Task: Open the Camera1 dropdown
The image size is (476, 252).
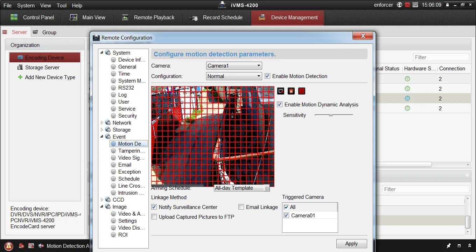Action: point(234,65)
